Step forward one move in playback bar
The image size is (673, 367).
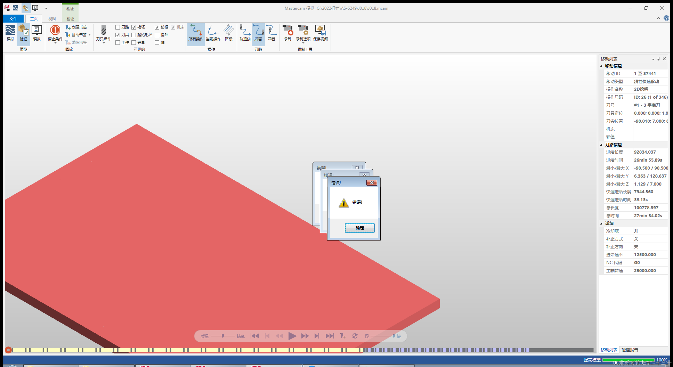pos(317,336)
